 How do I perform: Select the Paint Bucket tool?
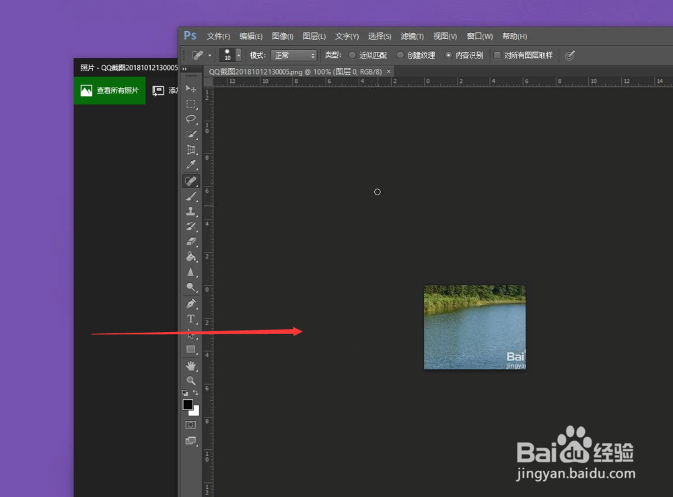(191, 257)
